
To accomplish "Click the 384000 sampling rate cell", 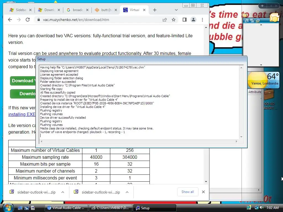I will click(x=130, y=157).
